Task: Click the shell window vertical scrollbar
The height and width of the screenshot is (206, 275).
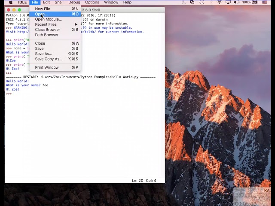Action: 163,94
